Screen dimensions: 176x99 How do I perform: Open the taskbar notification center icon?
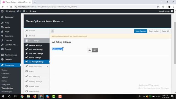(x=172, y=97)
